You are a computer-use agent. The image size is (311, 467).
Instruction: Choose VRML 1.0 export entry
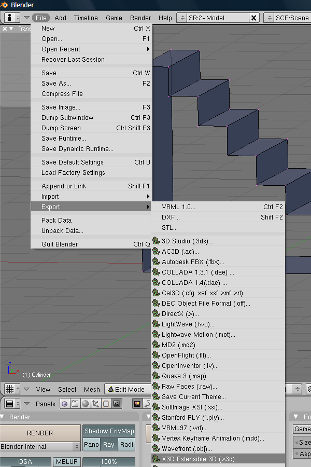click(x=218, y=207)
